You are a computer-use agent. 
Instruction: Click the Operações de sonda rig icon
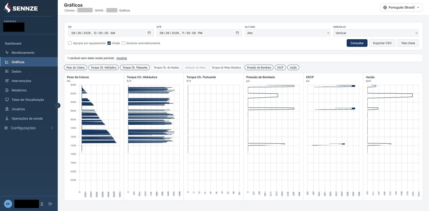pos(7,118)
